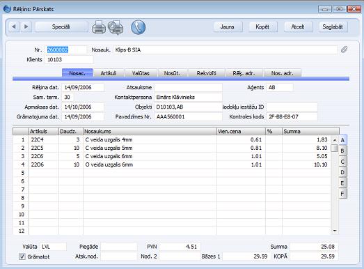Click the Valūta field LVL
The height and width of the screenshot is (269, 364).
click(53, 247)
